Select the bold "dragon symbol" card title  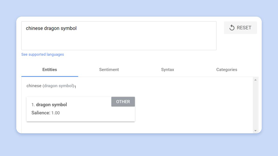[52, 105]
